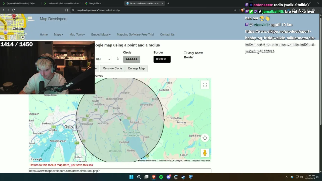Open the map camera pan controls
Viewport: 322px width, 181px height.
tap(205, 138)
